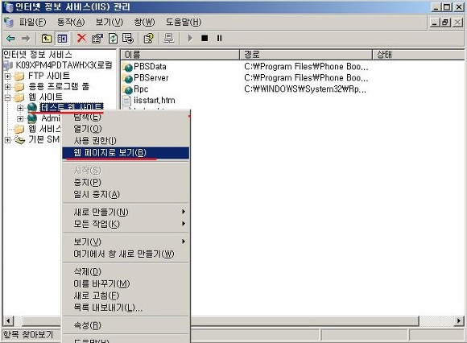
Task: Click the Export list toolbar icon
Action: [128, 39]
